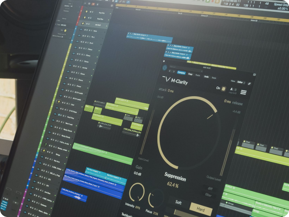Solo the Vocal Bus track
Viewport: 289px width, 217px height.
click(x=91, y=18)
